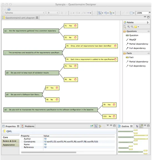Screen dimensions: 152x160
Task: Toggle the pin on the Questions drawer
Action: click(148, 31)
